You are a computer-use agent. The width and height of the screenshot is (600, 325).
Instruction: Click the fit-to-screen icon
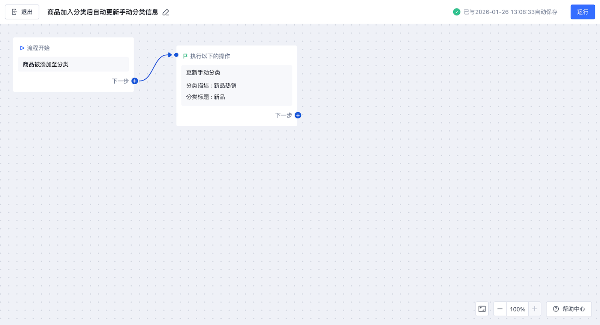[x=482, y=309]
